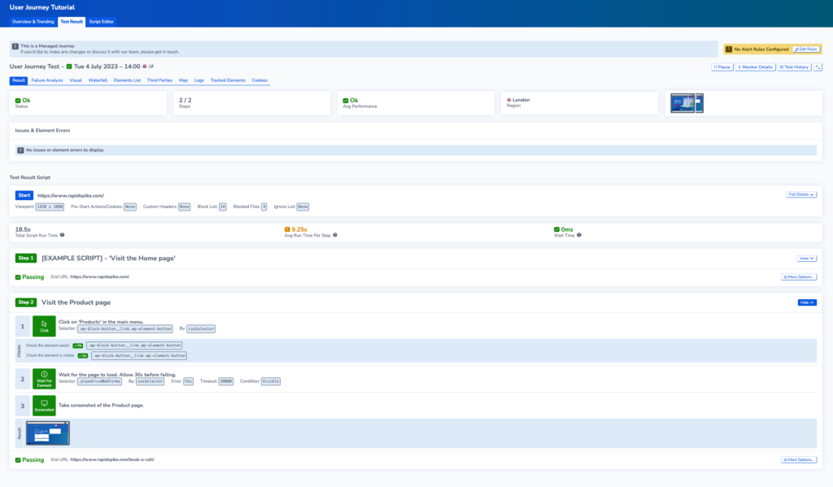Click green check icon before Tue 4 July 2023
This screenshot has width=833, height=487.
click(x=69, y=67)
